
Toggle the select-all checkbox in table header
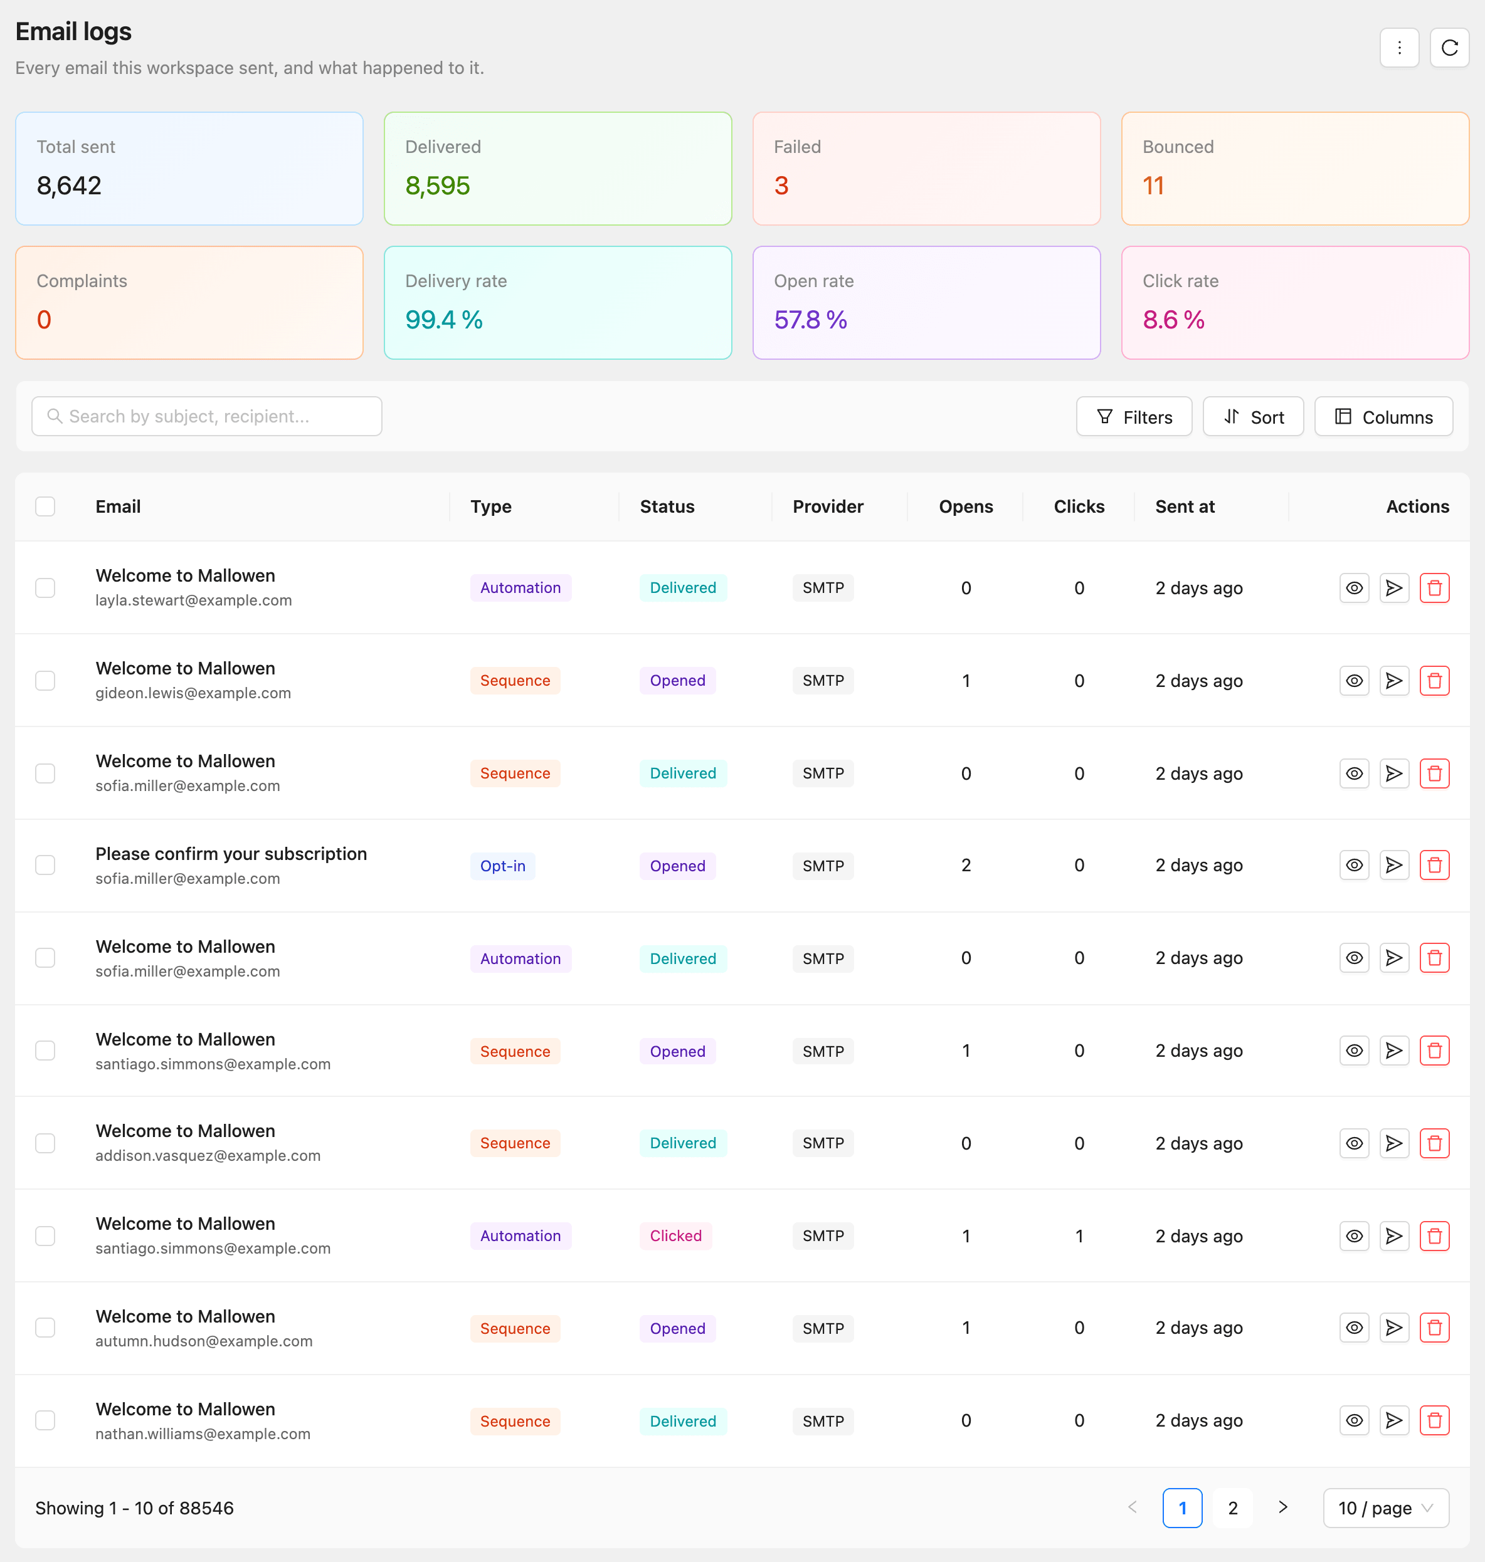pos(45,506)
